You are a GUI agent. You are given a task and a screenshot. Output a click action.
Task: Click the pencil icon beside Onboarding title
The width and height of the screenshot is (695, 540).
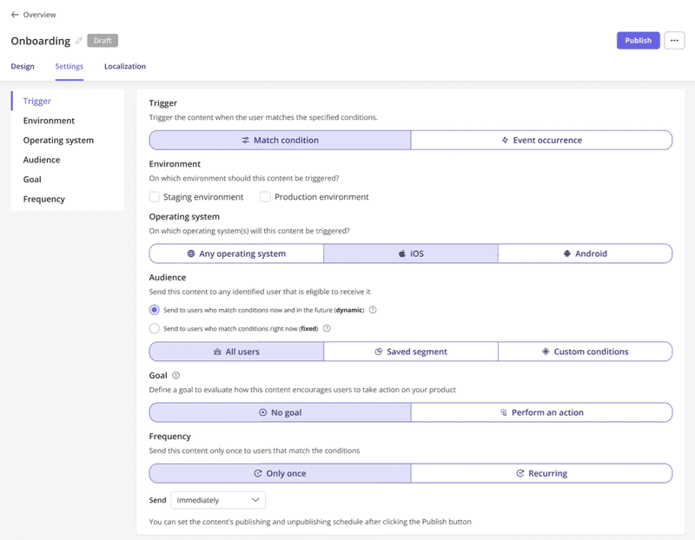pos(79,40)
